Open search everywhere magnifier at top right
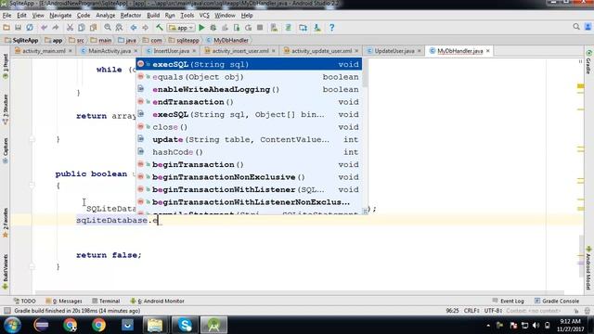This screenshot has height=334, width=594. pyautogui.click(x=576, y=27)
